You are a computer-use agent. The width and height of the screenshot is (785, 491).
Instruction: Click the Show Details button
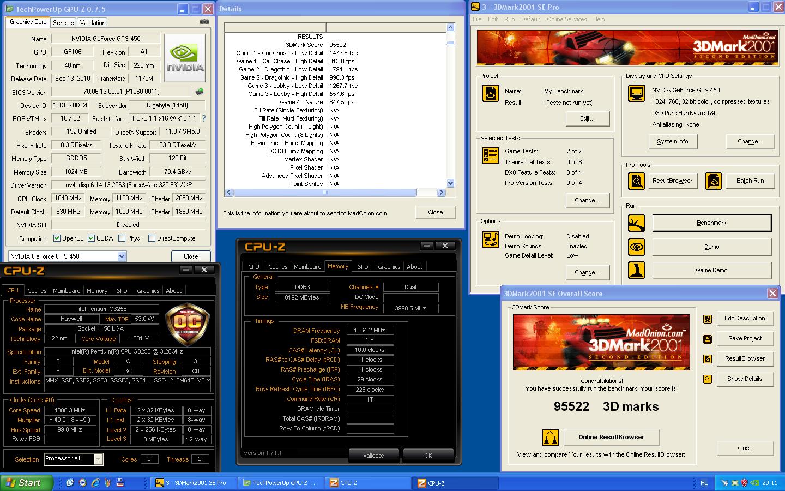tap(745, 379)
